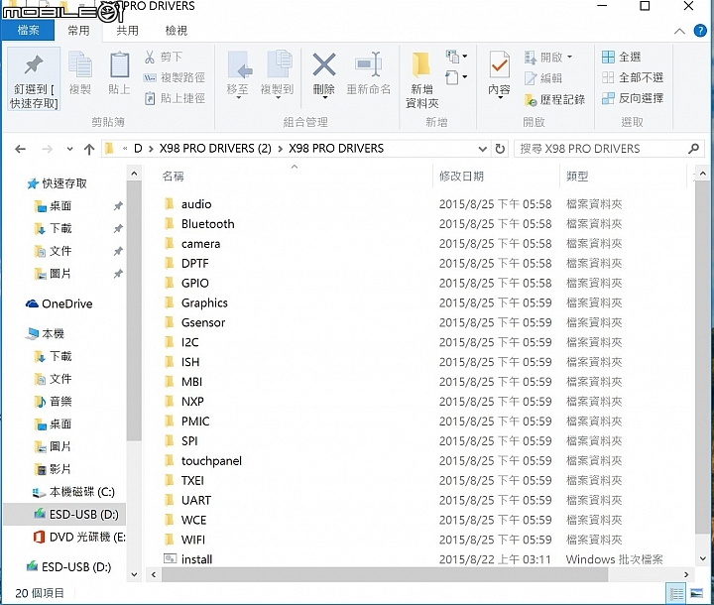Image resolution: width=714 pixels, height=605 pixels.
Task: Open the File (檔案) tab
Action: 28,30
